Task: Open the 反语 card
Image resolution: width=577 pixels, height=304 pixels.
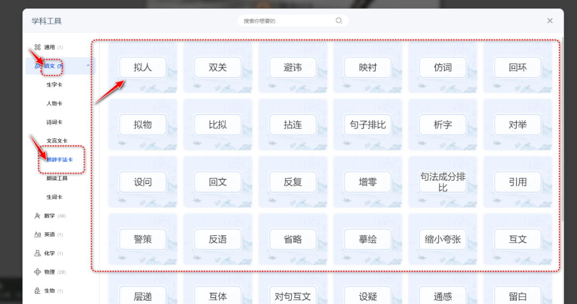Action: pyautogui.click(x=218, y=239)
